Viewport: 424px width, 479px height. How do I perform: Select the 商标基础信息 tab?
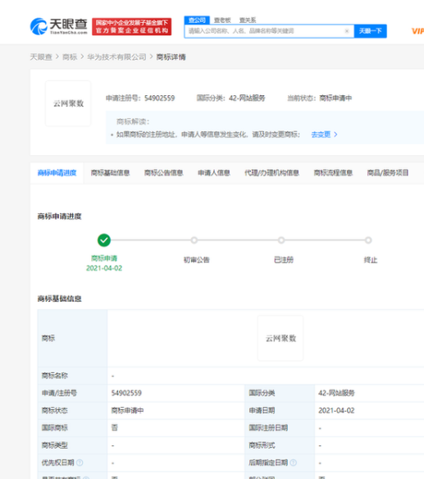110,173
